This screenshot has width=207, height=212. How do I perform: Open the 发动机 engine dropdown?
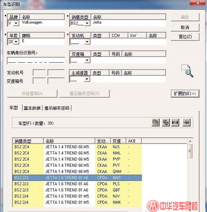coord(87,42)
